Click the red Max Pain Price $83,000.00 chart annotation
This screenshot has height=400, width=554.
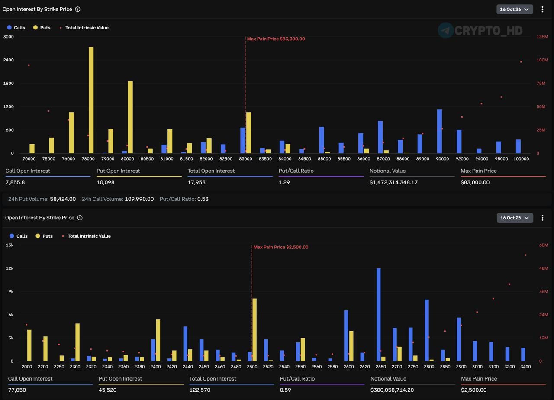[x=276, y=39]
